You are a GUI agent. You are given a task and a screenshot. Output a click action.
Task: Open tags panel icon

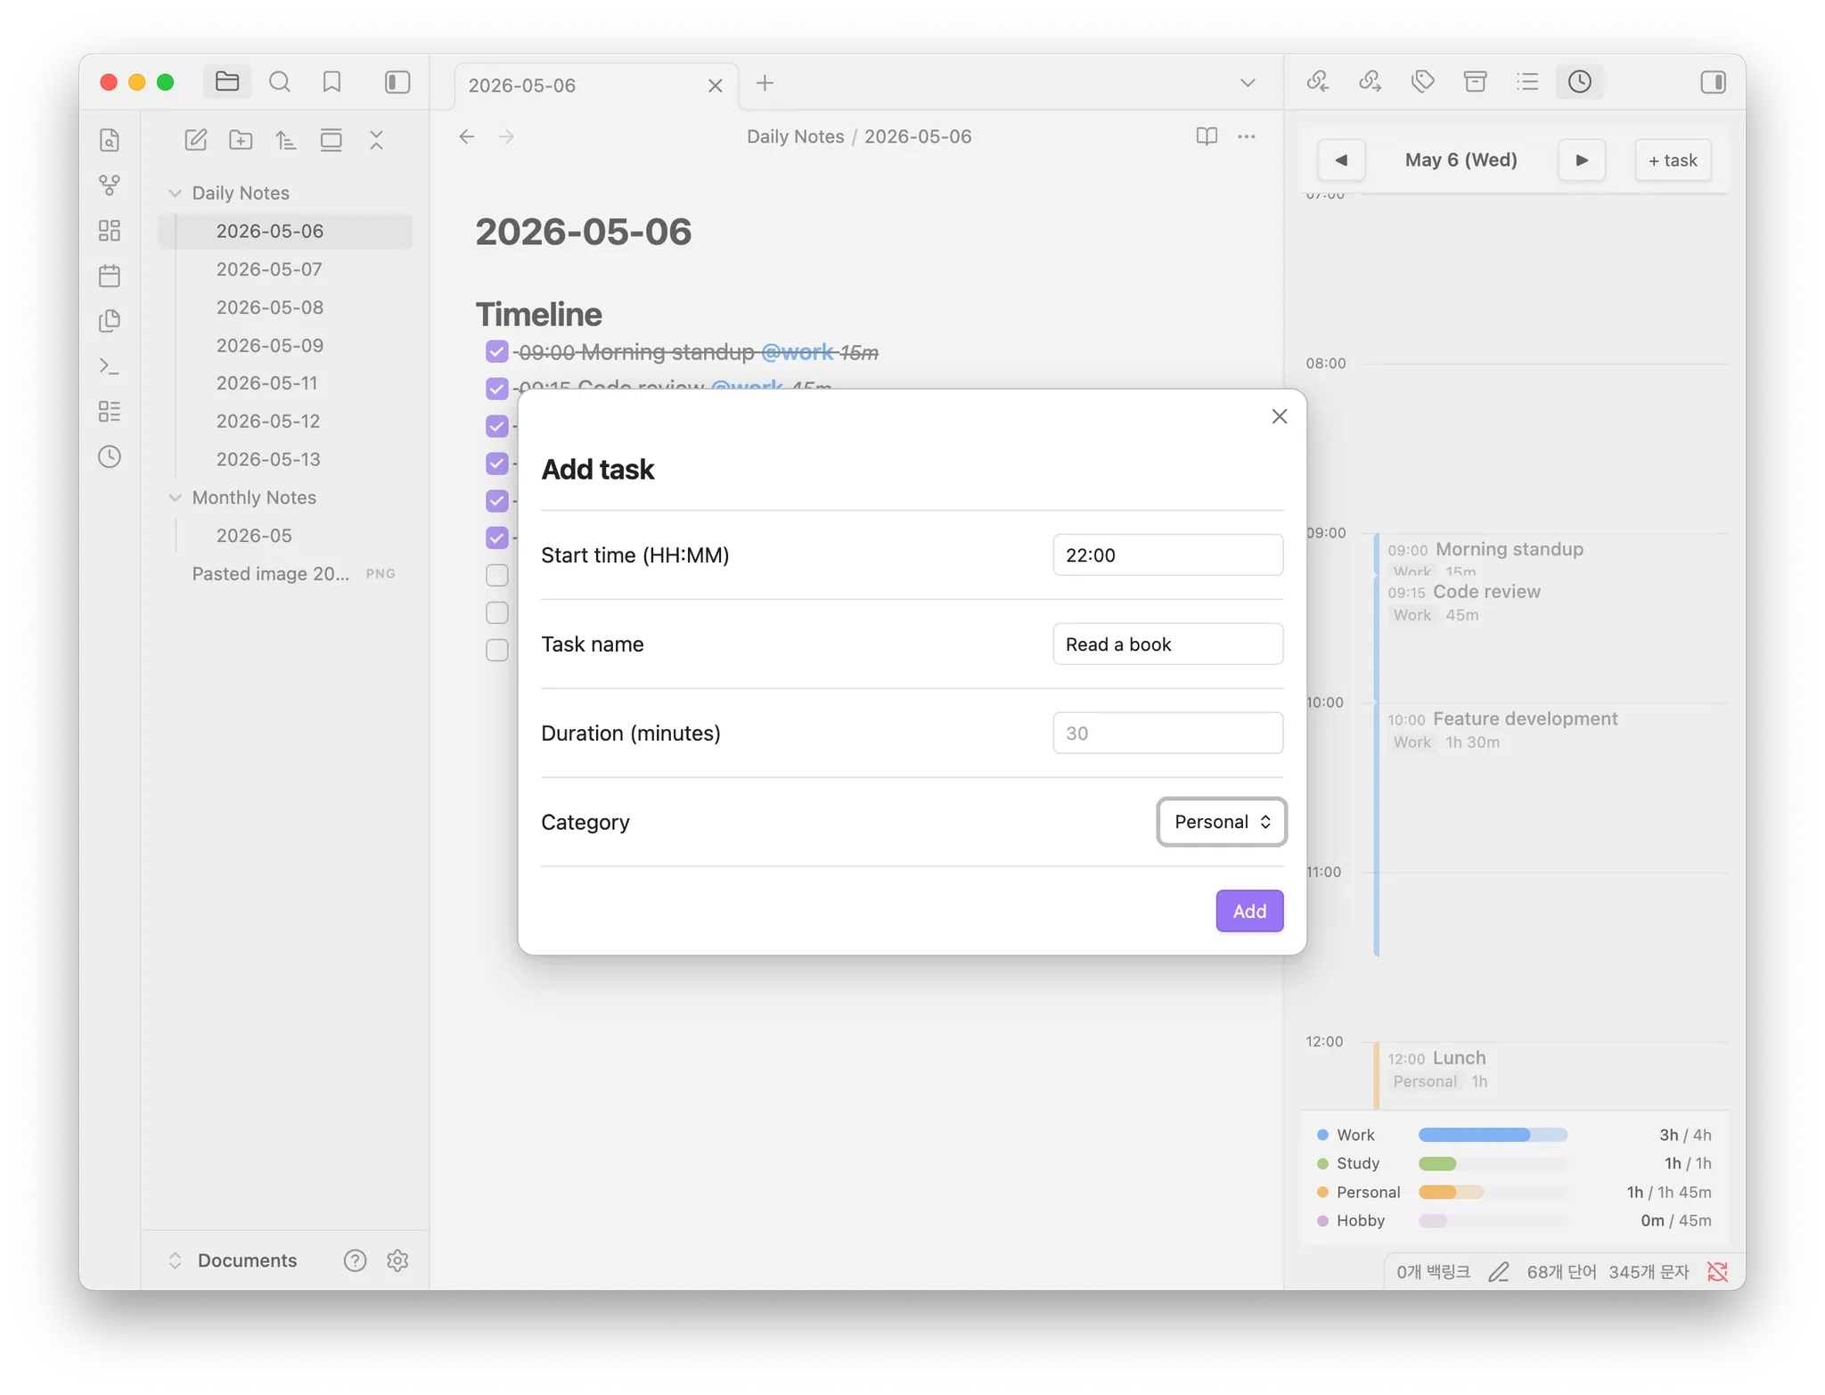pyautogui.click(x=1422, y=82)
